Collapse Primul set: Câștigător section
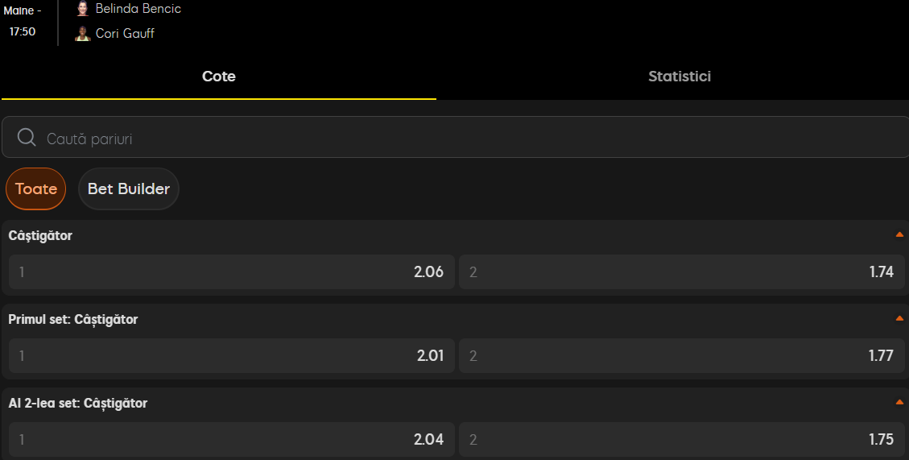Screen dimensions: 909x460 899,318
